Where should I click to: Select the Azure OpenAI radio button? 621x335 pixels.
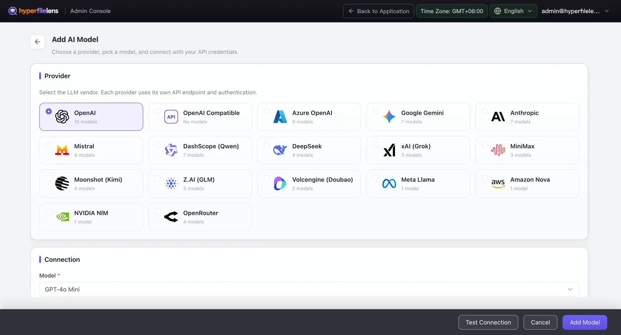[x=267, y=111]
